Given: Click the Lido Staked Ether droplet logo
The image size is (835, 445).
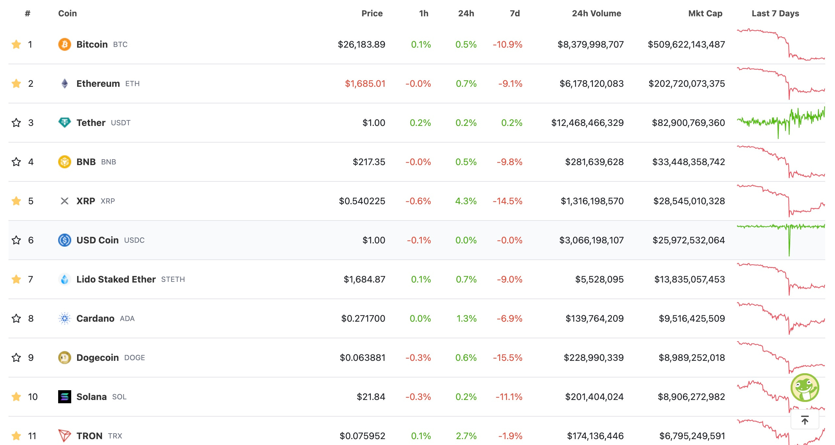Looking at the screenshot, I should [x=65, y=279].
